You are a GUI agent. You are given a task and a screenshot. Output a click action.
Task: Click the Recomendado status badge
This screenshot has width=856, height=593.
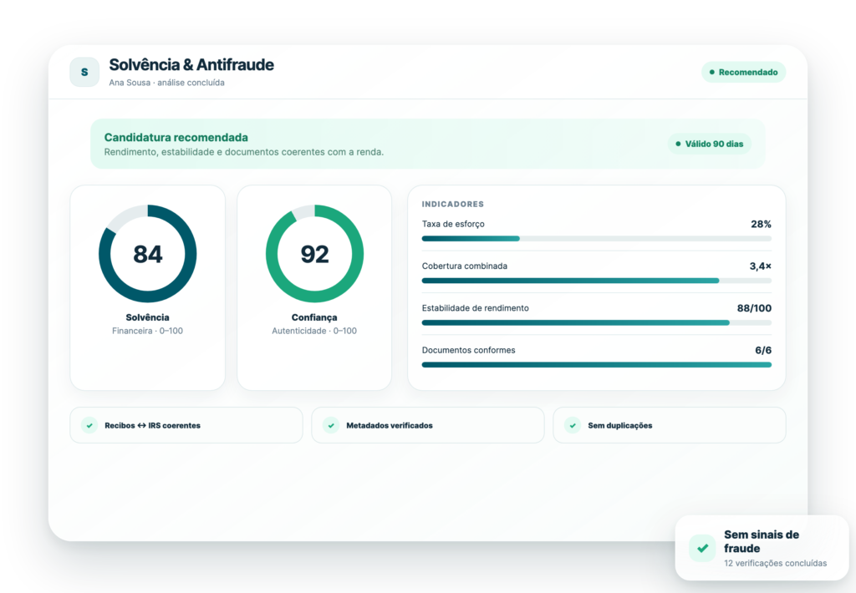tap(743, 72)
